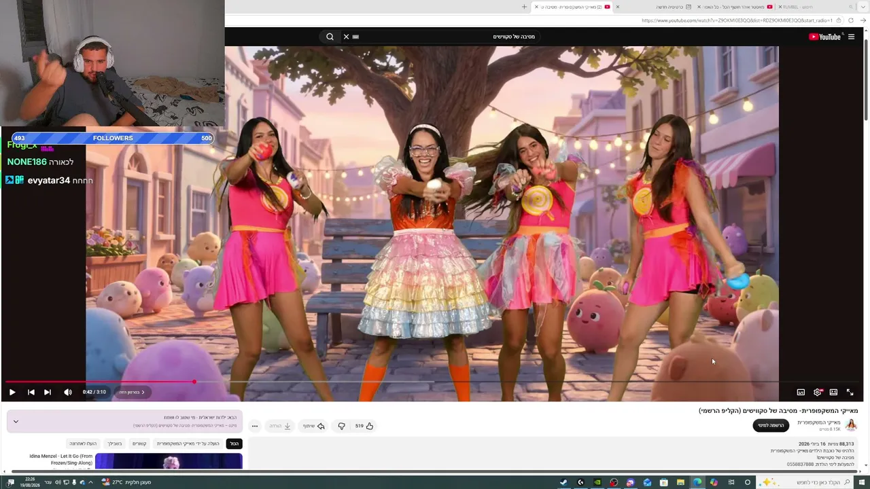Open the system volume tray icon
870x489 pixels.
[58, 482]
